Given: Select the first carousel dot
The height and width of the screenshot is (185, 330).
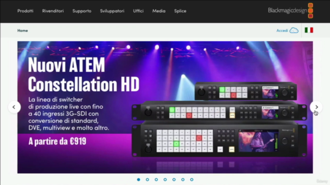Looking at the screenshot, I should [139, 179].
